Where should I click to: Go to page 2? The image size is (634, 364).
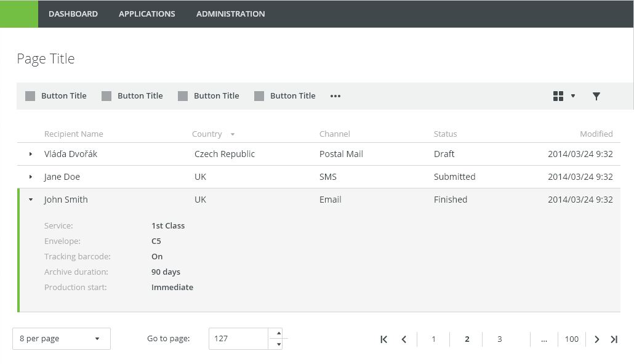coord(467,339)
